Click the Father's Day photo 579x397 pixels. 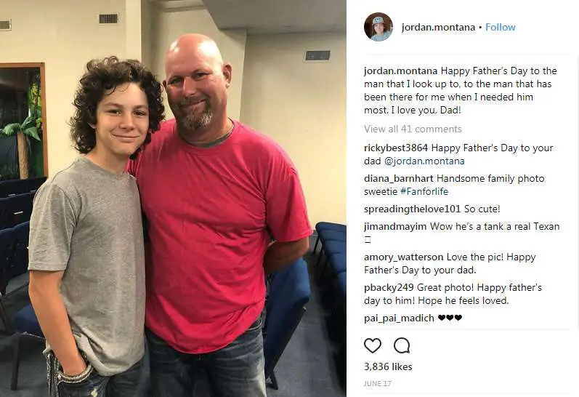point(173,198)
